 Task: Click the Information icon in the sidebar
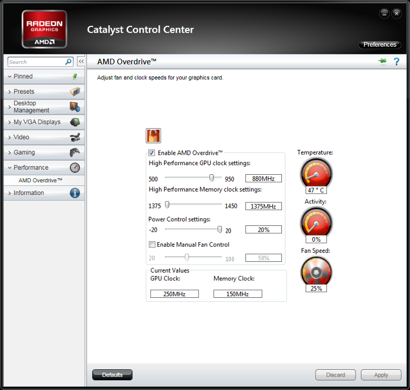(75, 193)
